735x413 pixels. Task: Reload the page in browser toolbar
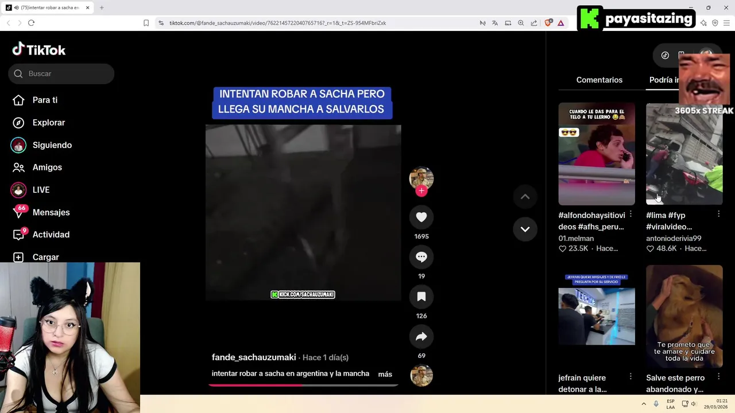click(x=31, y=23)
